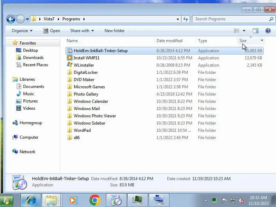Sort by the Date modified column
The height and width of the screenshot is (207, 276).
tap(169, 41)
